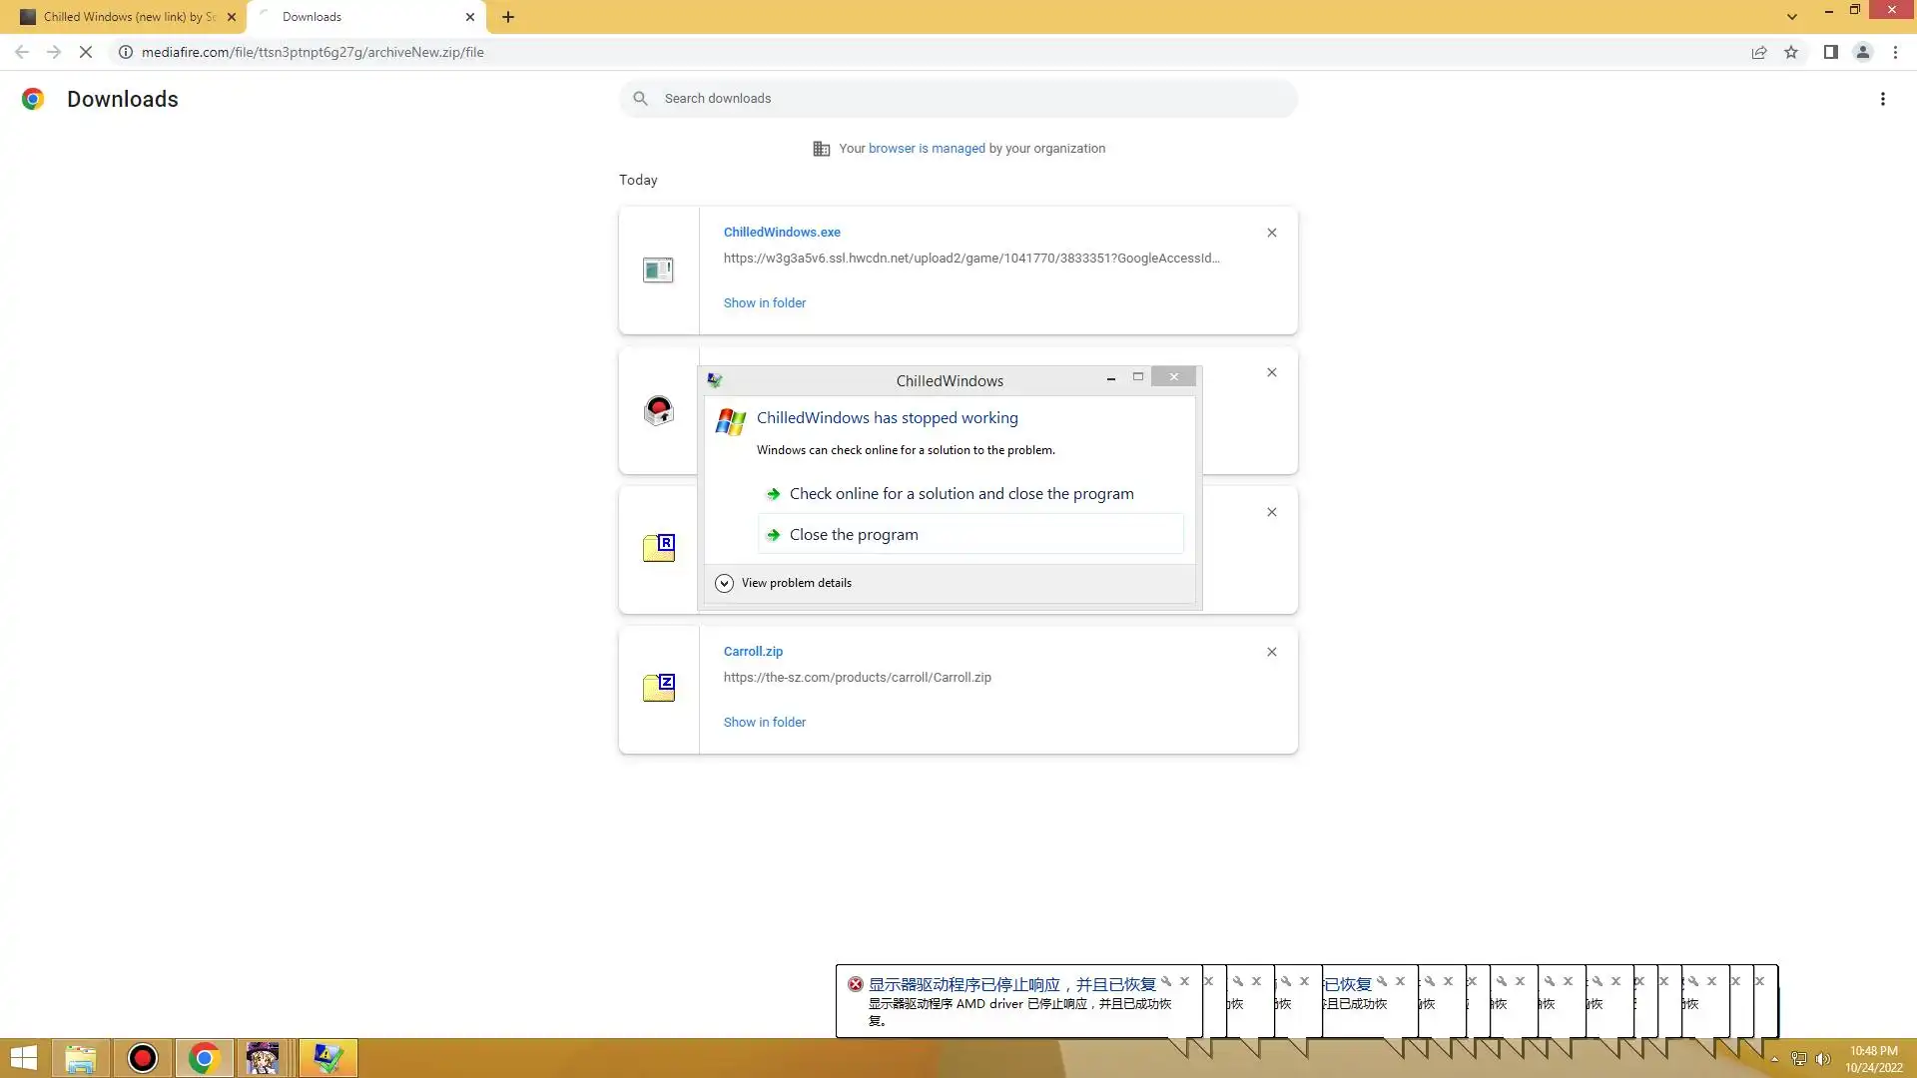Click Check online for a solution option
1917x1078 pixels.
point(960,494)
